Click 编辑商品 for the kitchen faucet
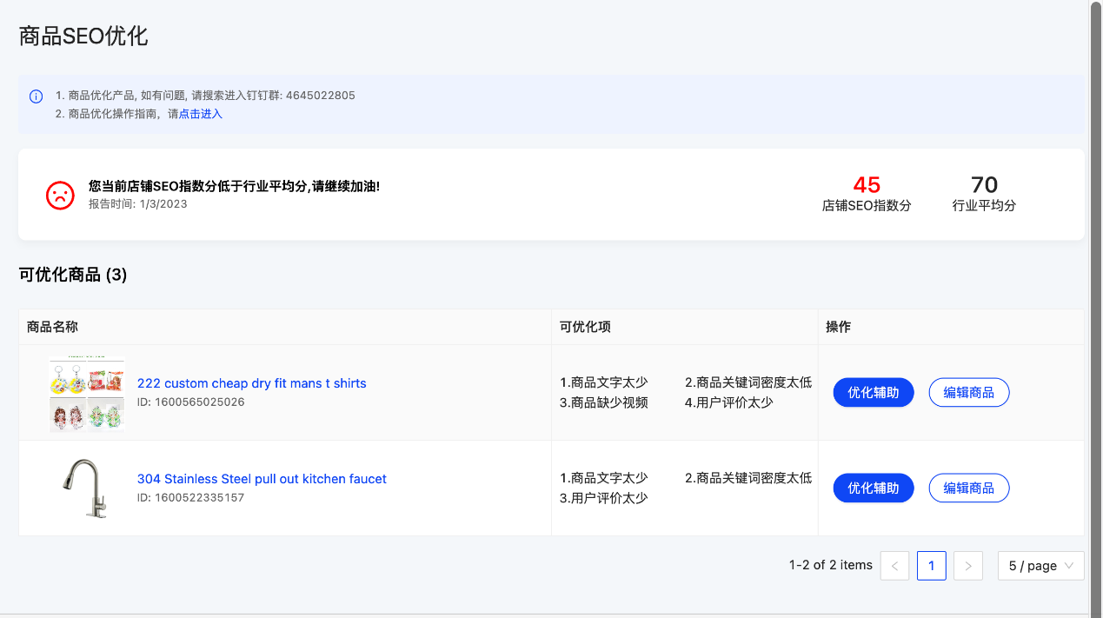This screenshot has height=618, width=1103. tap(968, 488)
